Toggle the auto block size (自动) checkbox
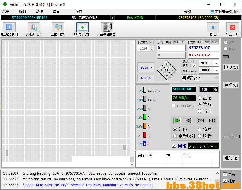The height and width of the screenshot is (190, 242). click(x=194, y=65)
